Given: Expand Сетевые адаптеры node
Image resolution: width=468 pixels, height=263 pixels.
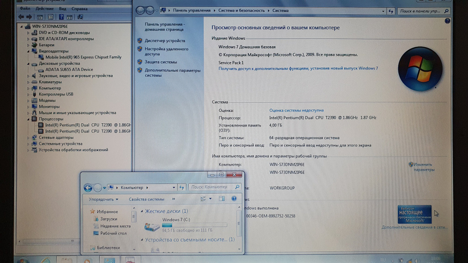Looking at the screenshot, I should click(x=29, y=138).
